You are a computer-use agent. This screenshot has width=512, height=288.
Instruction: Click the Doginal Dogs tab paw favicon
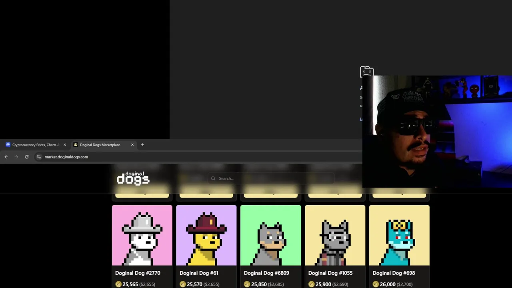click(76, 145)
